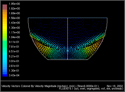Click the 2.61e-01 legend value
Screen dimensions: 125x92
14,66
